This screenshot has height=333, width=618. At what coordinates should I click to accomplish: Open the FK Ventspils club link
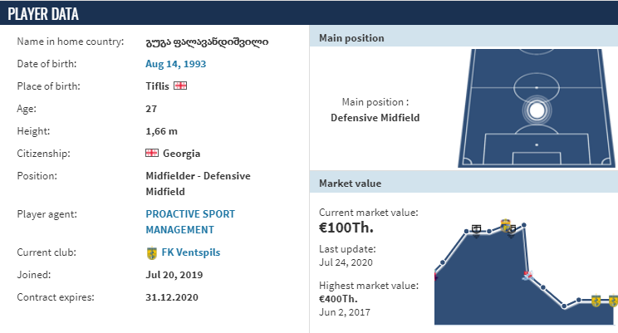tap(191, 252)
